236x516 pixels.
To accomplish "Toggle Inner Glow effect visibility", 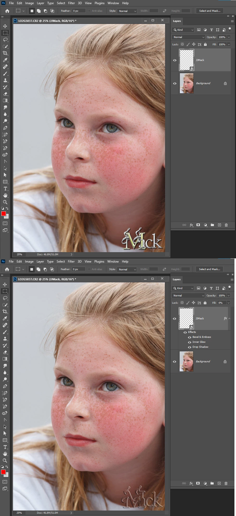I will click(189, 342).
